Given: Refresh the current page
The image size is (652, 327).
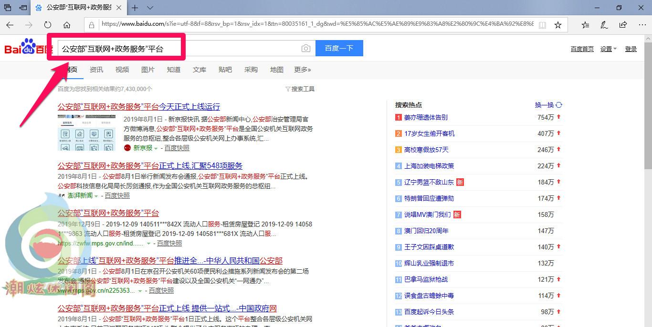Looking at the screenshot, I should tap(48, 25).
